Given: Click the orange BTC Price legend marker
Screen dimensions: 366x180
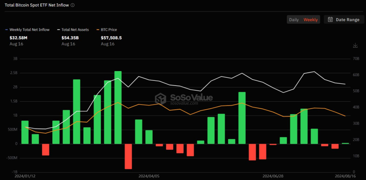Looking at the screenshot, I should point(97,30).
